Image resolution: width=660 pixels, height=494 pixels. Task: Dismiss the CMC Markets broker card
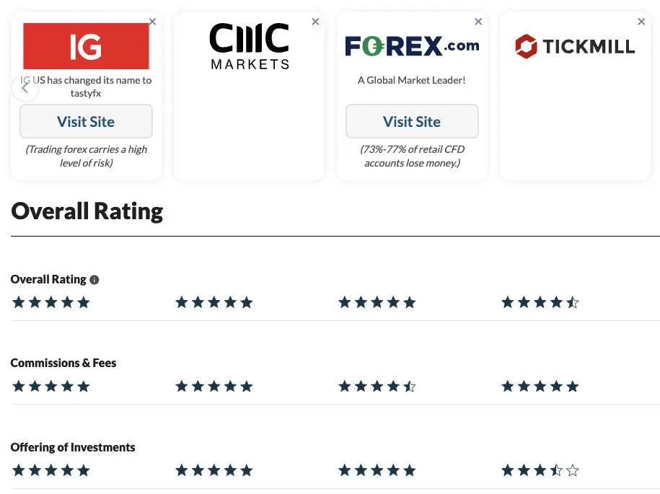315,22
